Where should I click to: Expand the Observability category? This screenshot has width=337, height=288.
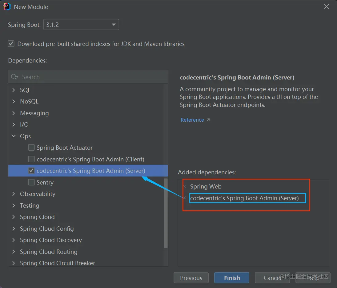[14, 194]
